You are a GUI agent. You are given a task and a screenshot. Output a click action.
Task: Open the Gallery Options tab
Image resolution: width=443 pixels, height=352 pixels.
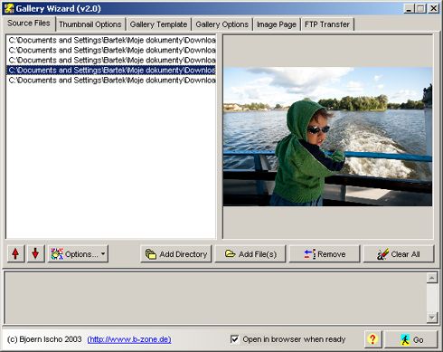tap(222, 24)
